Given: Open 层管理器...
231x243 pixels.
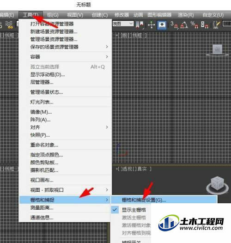Looking at the screenshot, I should 65,82.
